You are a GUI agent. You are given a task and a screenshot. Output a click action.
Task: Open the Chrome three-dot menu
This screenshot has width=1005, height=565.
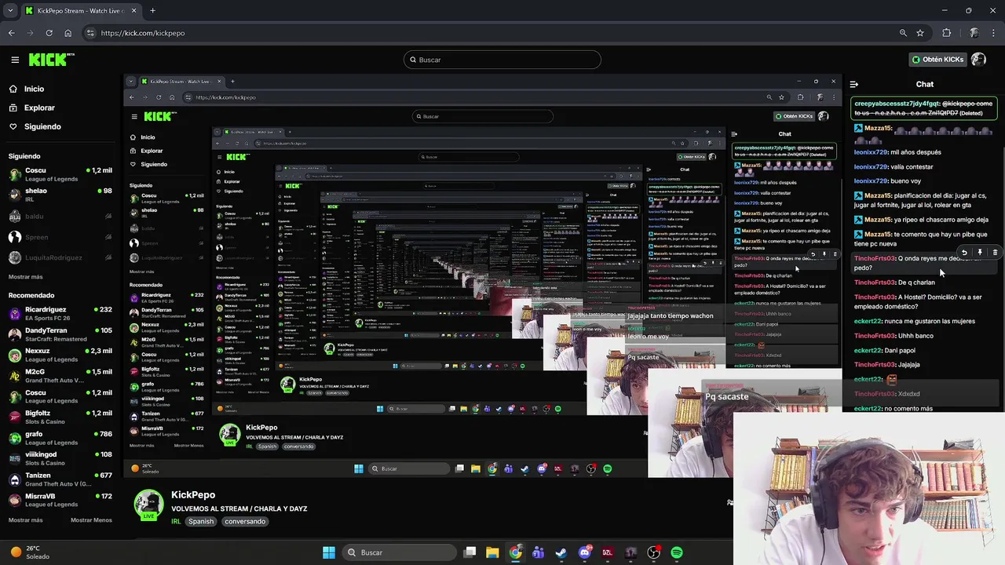click(x=992, y=33)
